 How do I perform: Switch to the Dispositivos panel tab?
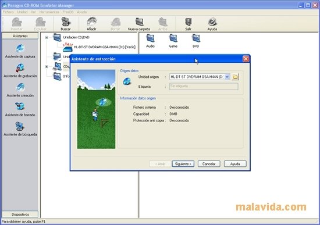tap(20, 215)
